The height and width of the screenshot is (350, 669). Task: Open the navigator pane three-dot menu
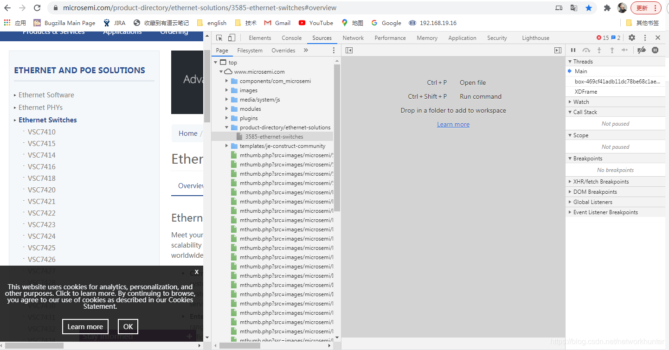(x=334, y=50)
